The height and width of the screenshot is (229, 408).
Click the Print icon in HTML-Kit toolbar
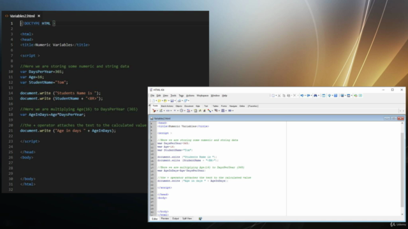(179, 101)
